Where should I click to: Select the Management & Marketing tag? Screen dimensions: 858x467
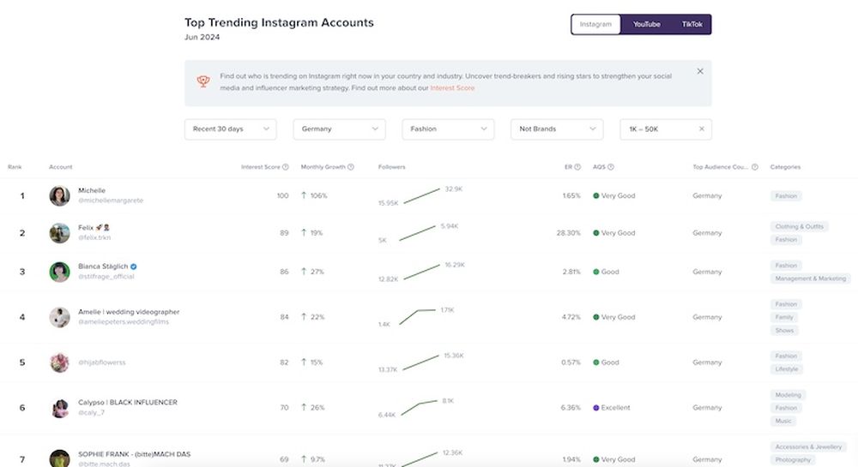[811, 278]
